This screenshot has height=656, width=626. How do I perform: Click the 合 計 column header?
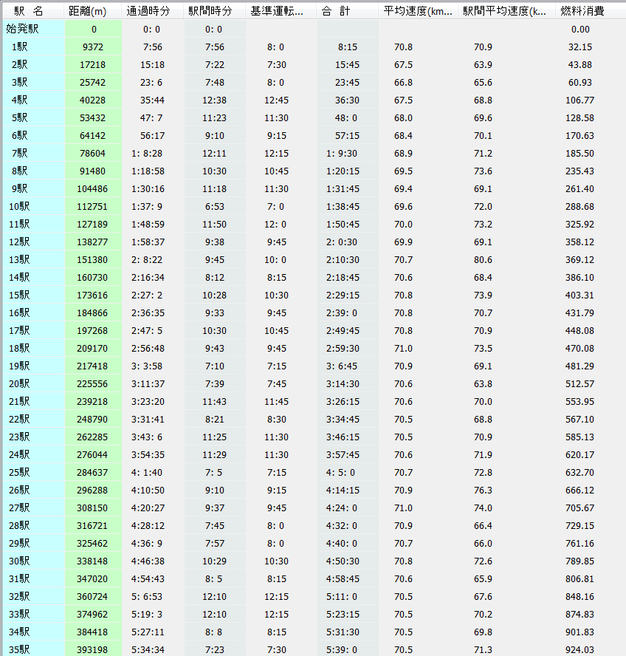point(348,11)
